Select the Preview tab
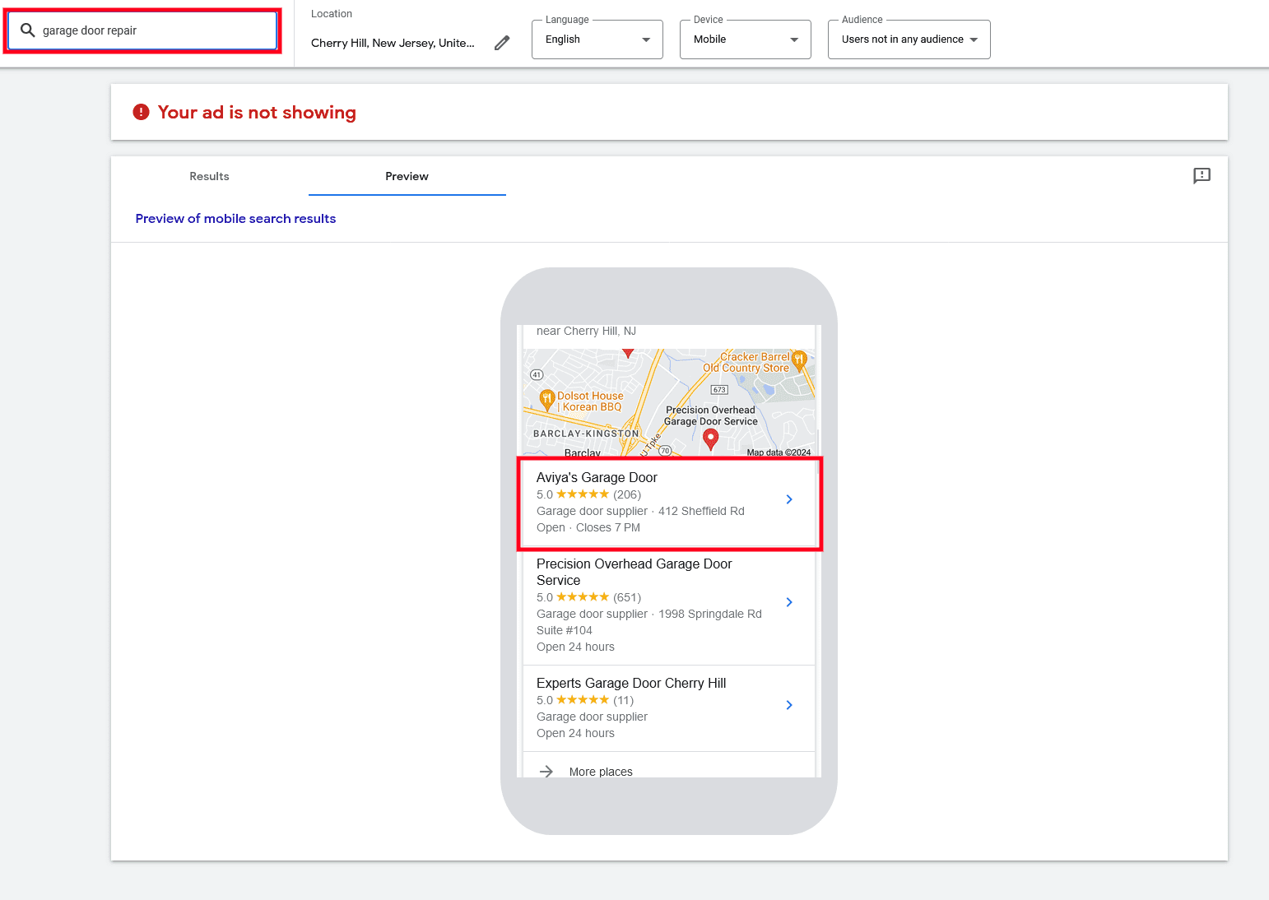 click(x=407, y=176)
